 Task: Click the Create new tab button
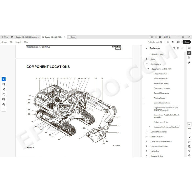click(x=72, y=37)
